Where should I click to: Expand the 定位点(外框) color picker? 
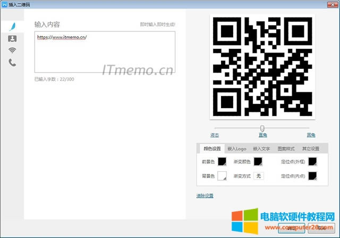coord(312,162)
